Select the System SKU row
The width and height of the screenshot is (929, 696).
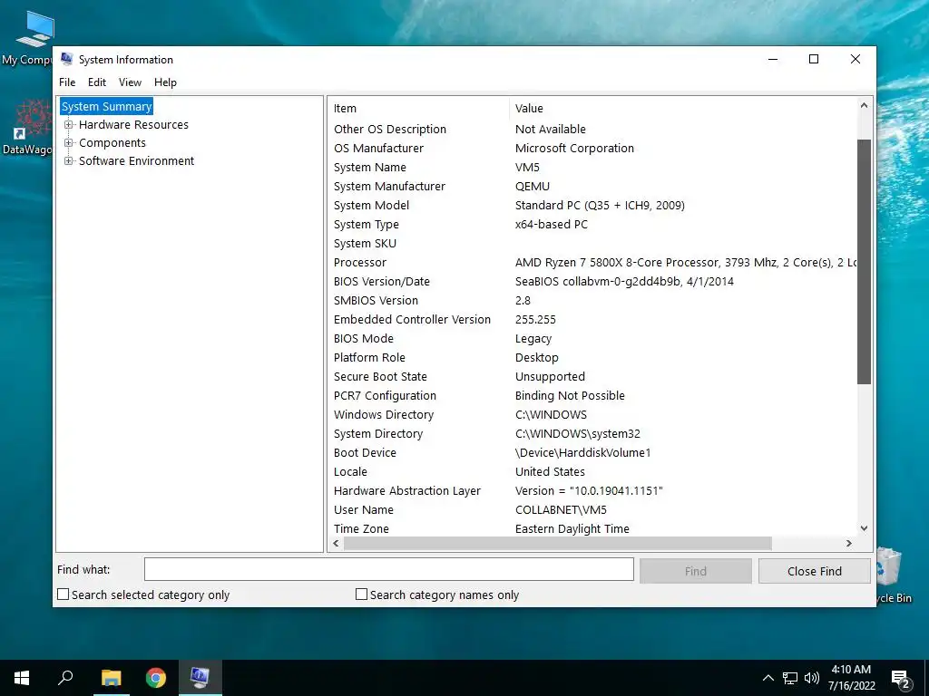(592, 243)
